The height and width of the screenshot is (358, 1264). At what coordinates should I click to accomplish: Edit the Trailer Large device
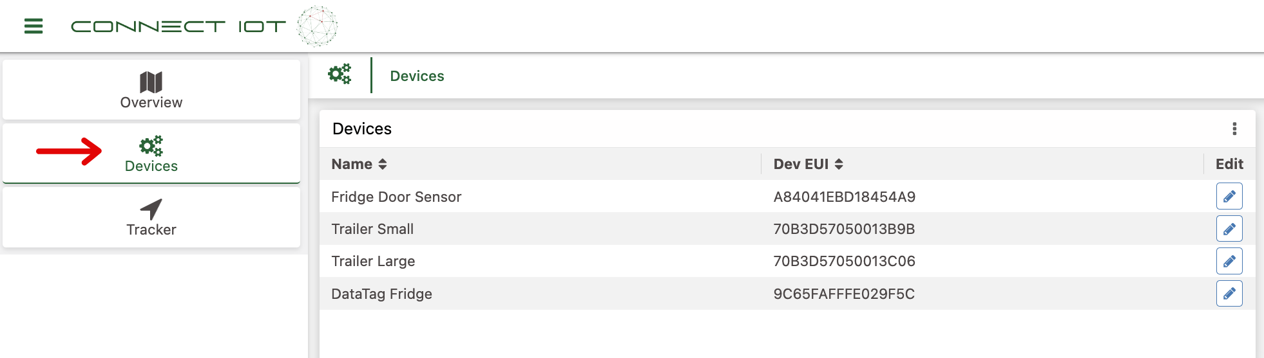[1229, 261]
